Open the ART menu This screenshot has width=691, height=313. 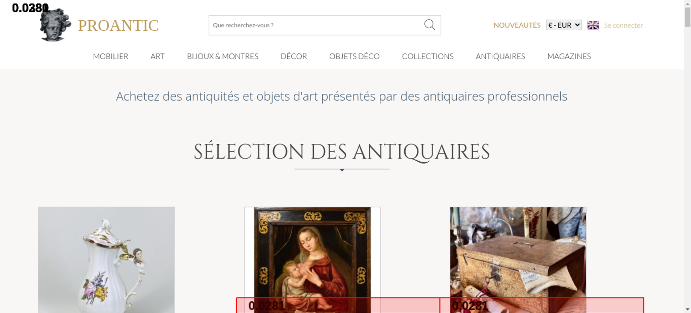point(158,56)
